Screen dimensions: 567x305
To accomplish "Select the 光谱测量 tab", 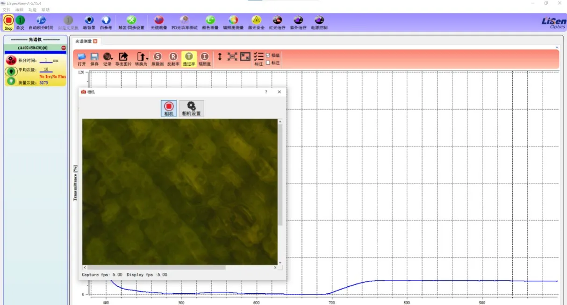I will 84,41.
